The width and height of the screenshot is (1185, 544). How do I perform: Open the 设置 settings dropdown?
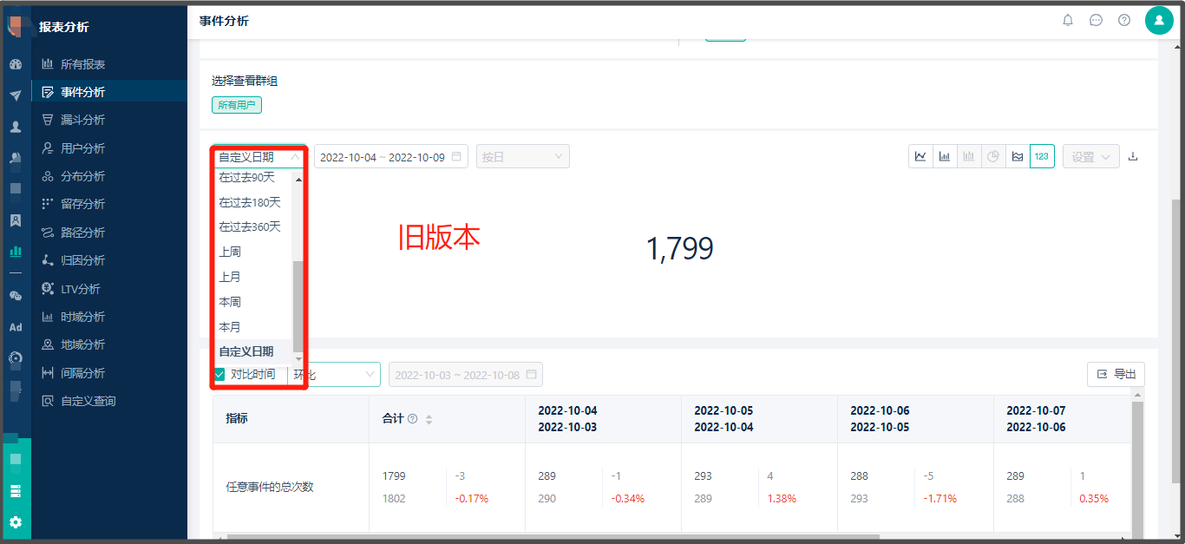1091,156
